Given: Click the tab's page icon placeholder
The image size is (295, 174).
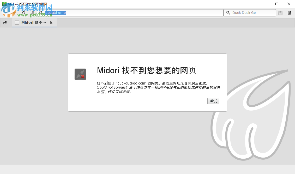Looking at the screenshot, I should [x=17, y=22].
